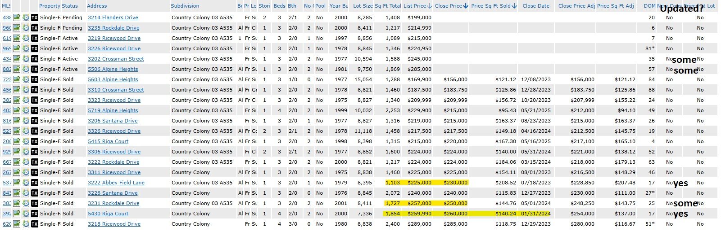
Task: Sort by Lot Size column header
Action: 363,6
